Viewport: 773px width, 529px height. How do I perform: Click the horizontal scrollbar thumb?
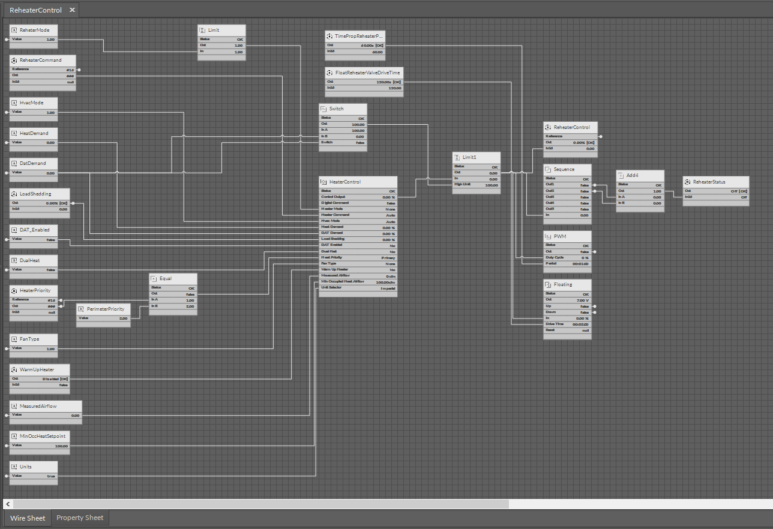pyautogui.click(x=260, y=504)
